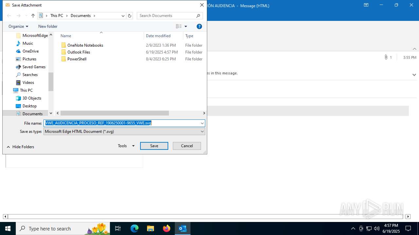The height and width of the screenshot is (235, 419).
Task: Select 3D Objects in navigation tree
Action: coord(28,98)
